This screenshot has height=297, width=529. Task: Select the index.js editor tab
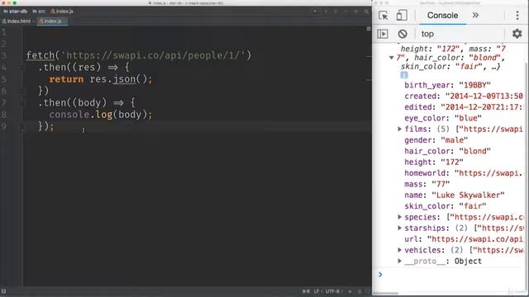[51, 21]
